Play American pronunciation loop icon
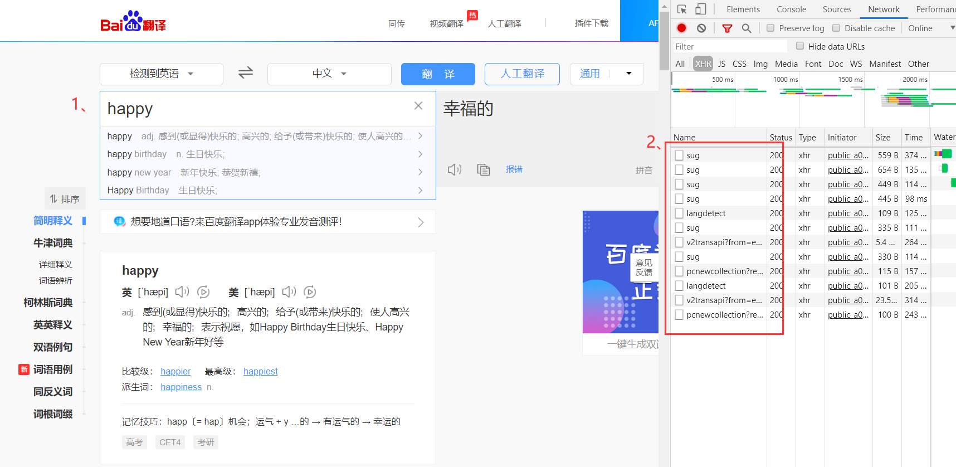This screenshot has width=956, height=467. coord(310,292)
